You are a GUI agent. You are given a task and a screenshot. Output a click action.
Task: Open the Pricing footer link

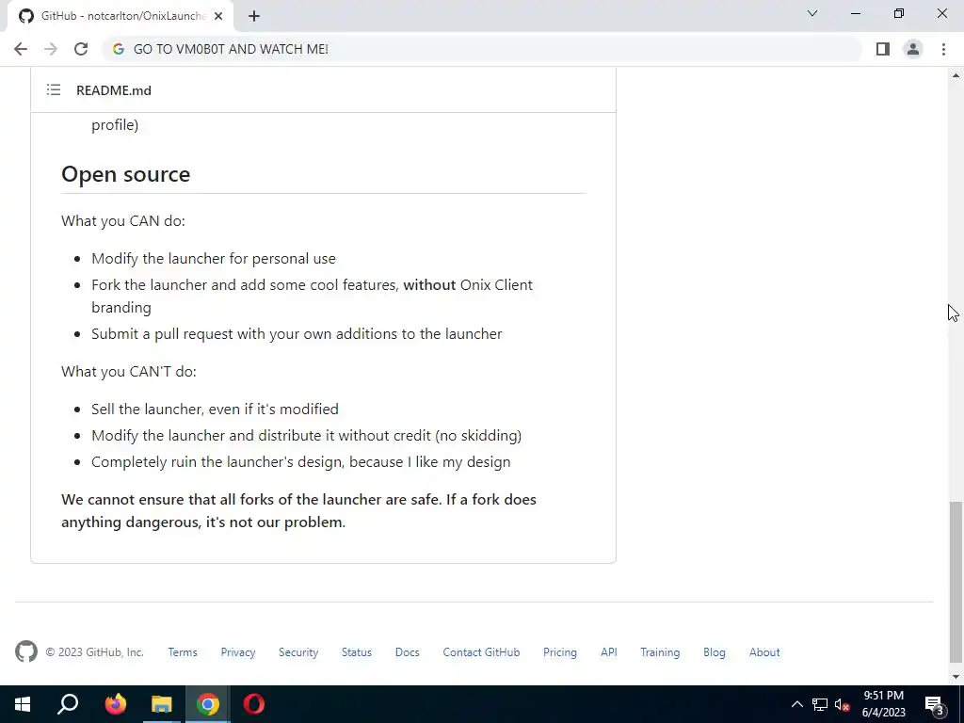click(560, 652)
